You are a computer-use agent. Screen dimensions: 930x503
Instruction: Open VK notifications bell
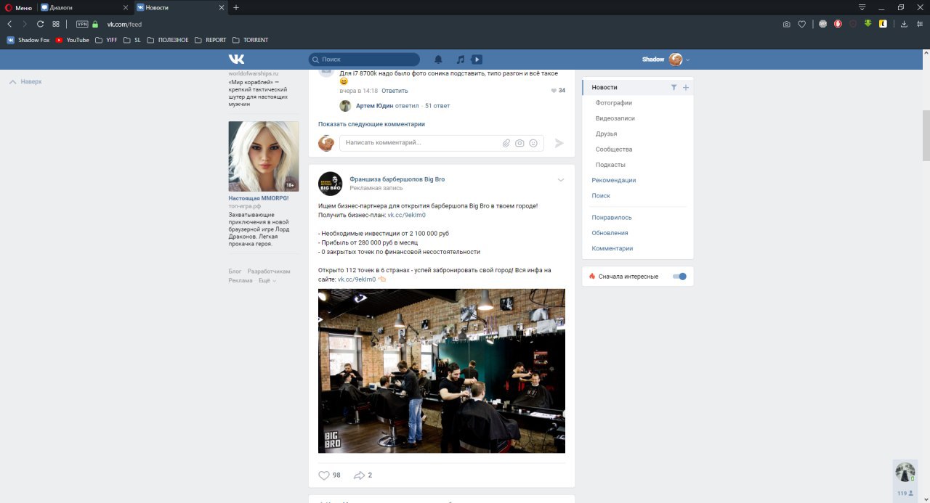tap(438, 60)
